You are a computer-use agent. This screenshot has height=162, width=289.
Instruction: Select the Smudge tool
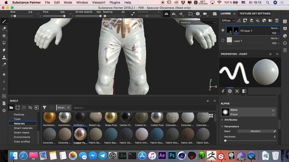click(4, 50)
